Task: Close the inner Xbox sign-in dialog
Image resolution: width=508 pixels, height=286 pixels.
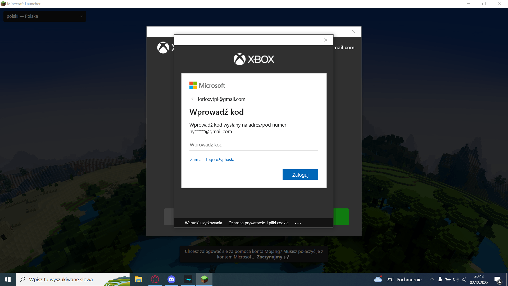Action: pyautogui.click(x=326, y=40)
